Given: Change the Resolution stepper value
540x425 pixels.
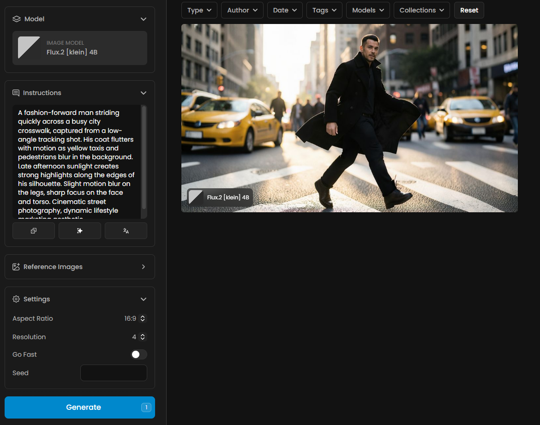Looking at the screenshot, I should (x=143, y=337).
